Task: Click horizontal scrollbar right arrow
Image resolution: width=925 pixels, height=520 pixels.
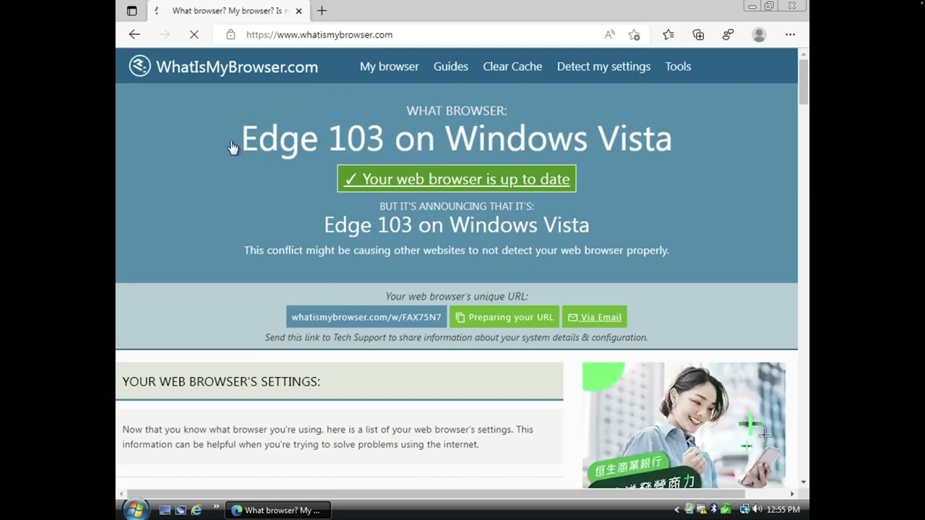Action: click(792, 494)
